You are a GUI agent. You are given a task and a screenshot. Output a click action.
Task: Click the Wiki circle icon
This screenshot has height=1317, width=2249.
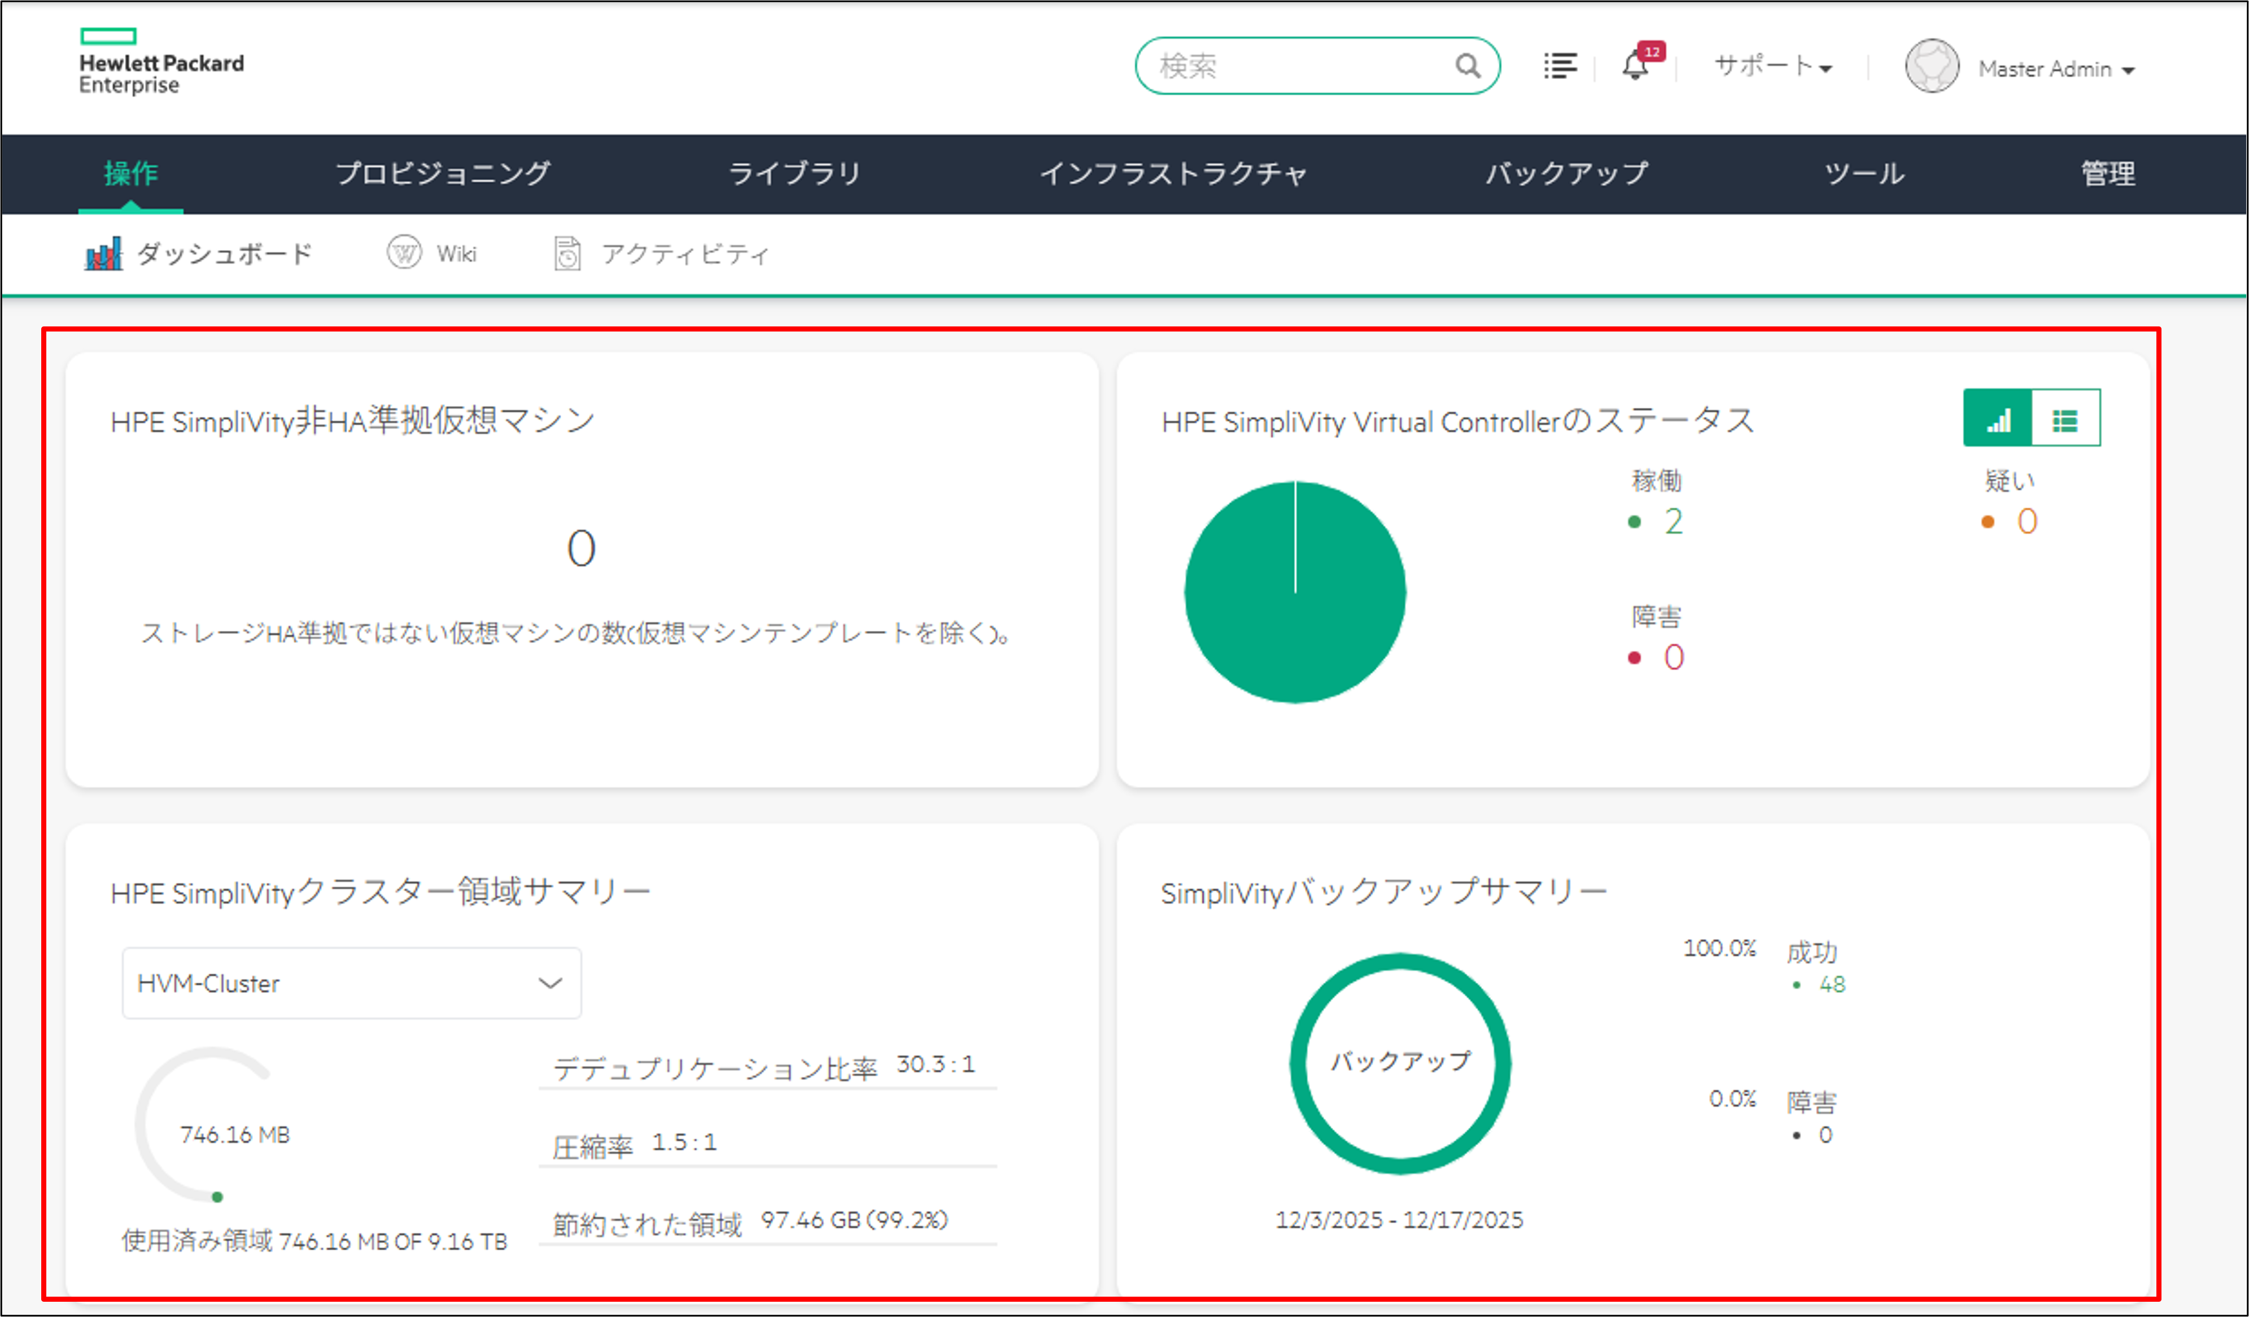click(x=403, y=252)
